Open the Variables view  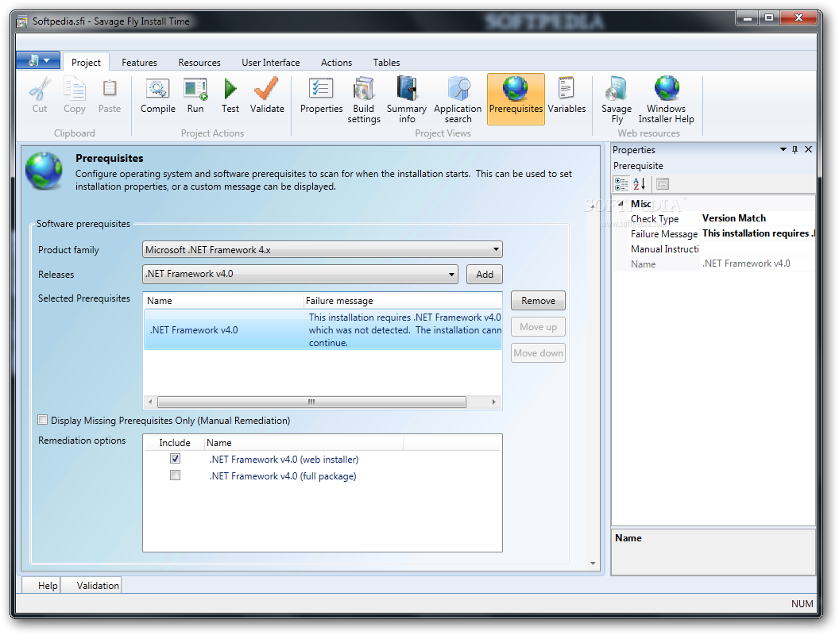pos(566,95)
